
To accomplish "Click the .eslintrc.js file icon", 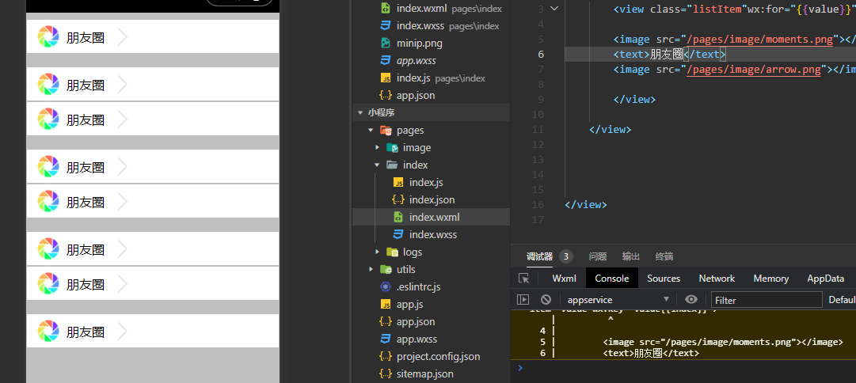I will click(386, 287).
